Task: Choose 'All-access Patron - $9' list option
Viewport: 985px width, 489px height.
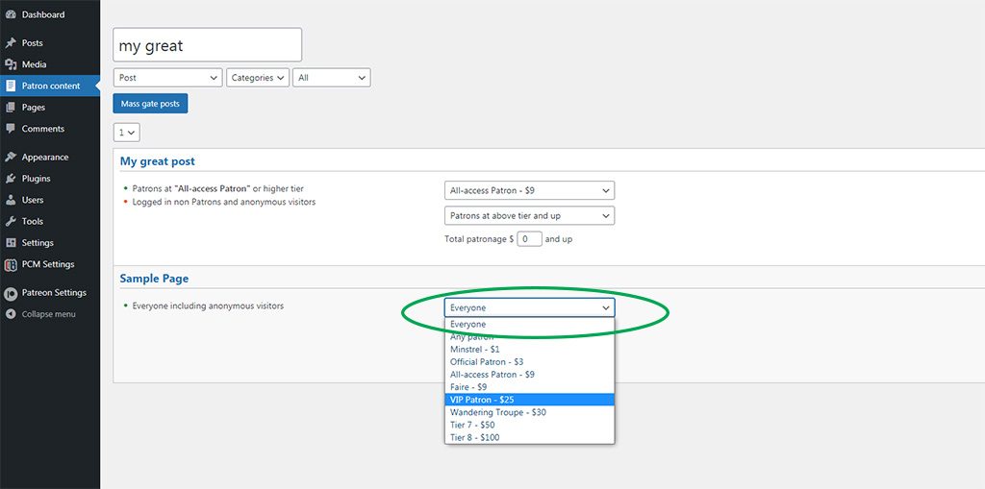Action: pos(530,374)
